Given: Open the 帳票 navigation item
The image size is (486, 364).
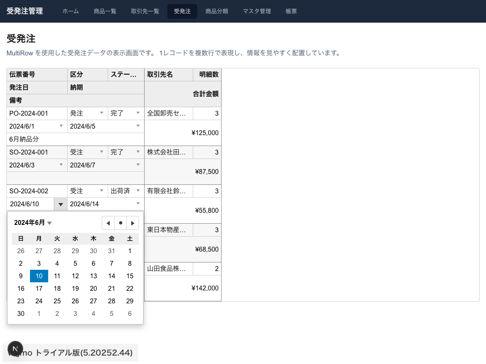Looking at the screenshot, I should (291, 11).
